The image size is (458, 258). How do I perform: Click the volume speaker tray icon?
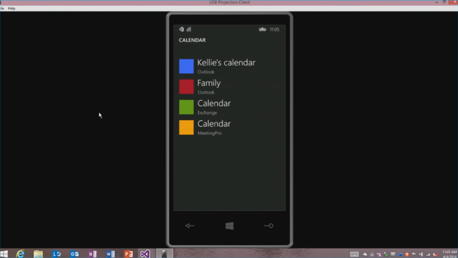coord(435,254)
